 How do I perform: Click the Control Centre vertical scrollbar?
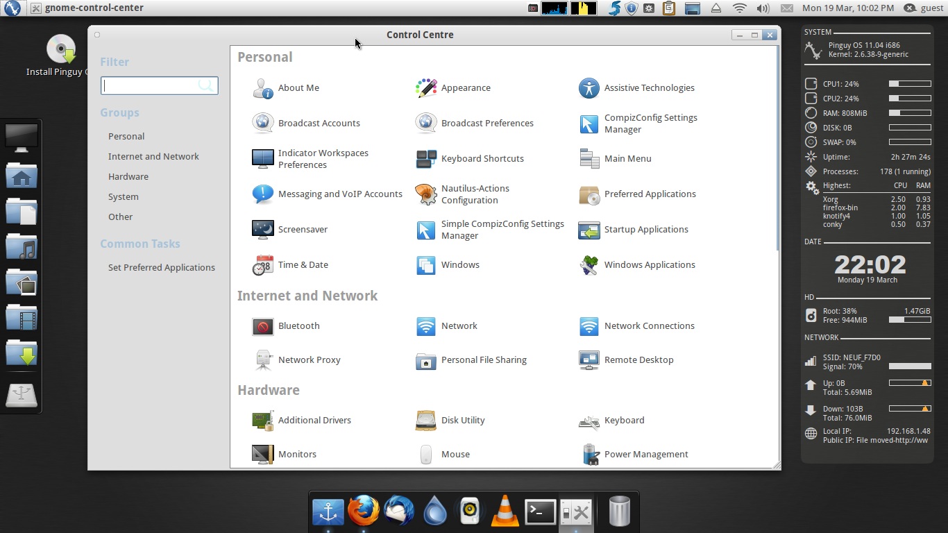coord(778,147)
